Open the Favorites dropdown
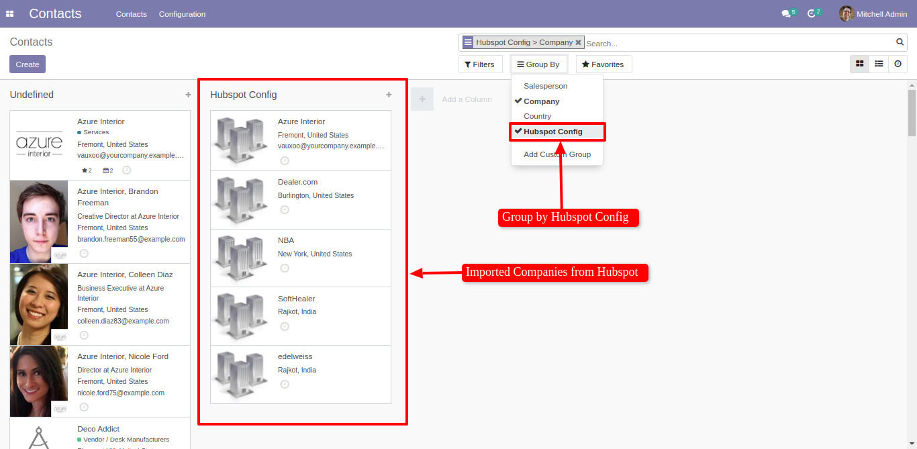 tap(604, 64)
